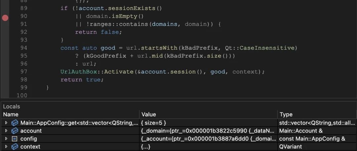Expand the config variable row
This screenshot has height=151, width=357.
point(6,139)
